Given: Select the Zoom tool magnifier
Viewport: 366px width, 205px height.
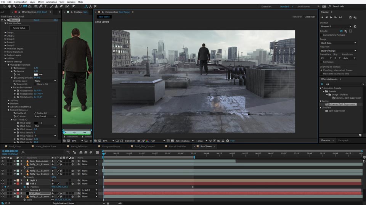Looking at the screenshot, I should [14, 6].
